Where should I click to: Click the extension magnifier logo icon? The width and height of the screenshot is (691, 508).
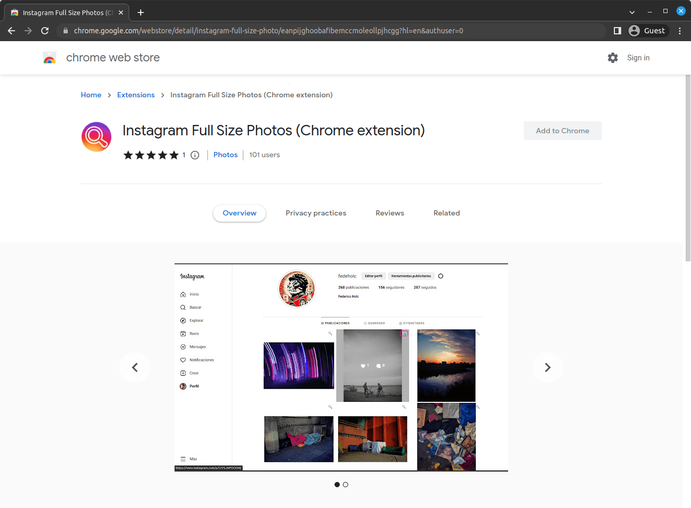(x=96, y=137)
